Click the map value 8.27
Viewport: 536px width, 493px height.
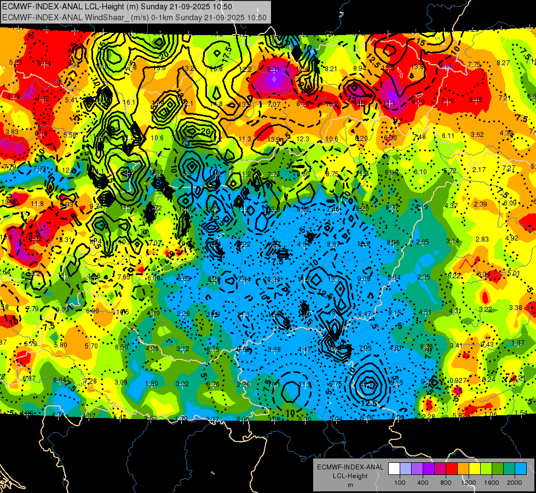coord(503,62)
